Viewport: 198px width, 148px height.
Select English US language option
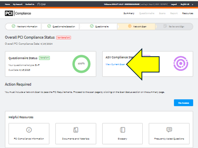(x=185, y=4)
